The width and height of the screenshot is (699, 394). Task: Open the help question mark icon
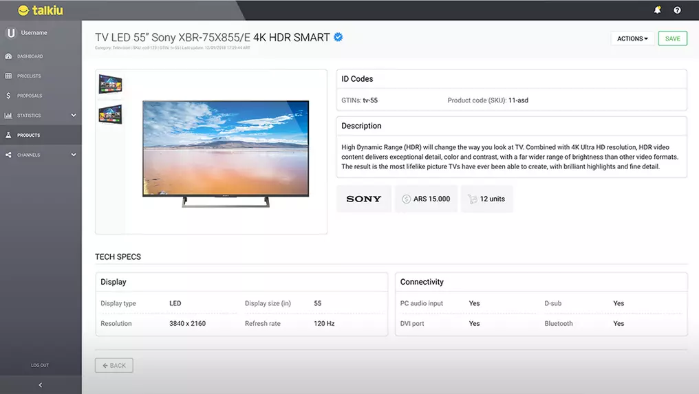(677, 10)
